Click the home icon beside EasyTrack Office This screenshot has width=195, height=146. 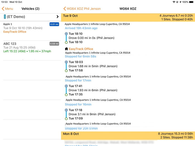point(66,49)
